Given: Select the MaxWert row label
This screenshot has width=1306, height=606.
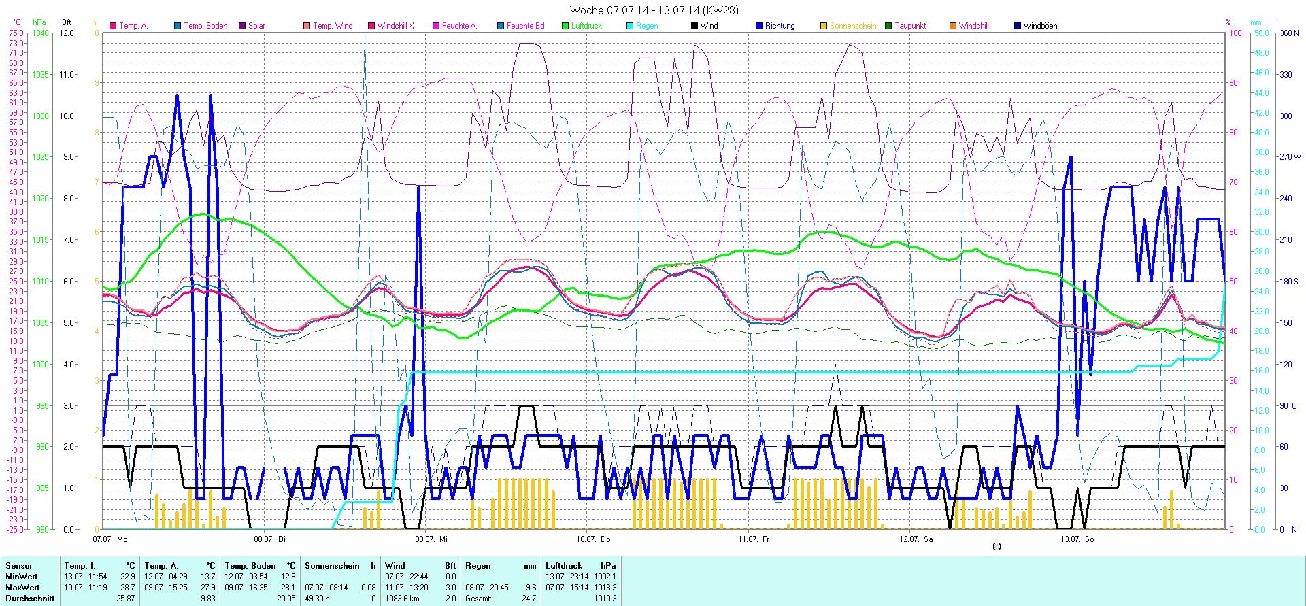Looking at the screenshot, I should tap(22, 588).
